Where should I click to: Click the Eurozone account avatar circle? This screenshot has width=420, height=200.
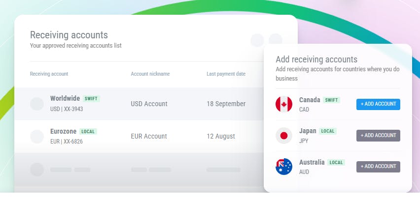[x=37, y=136]
